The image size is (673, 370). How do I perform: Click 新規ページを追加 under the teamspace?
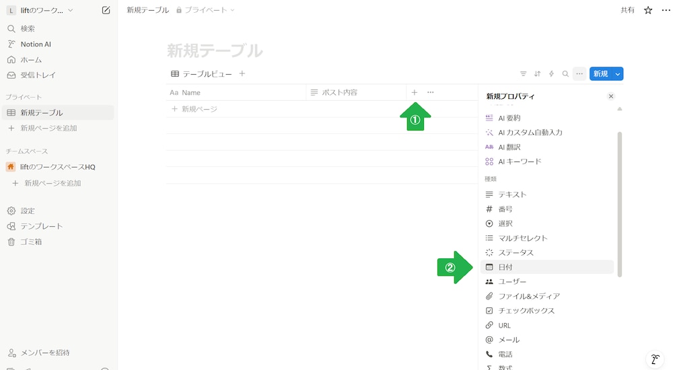click(58, 183)
